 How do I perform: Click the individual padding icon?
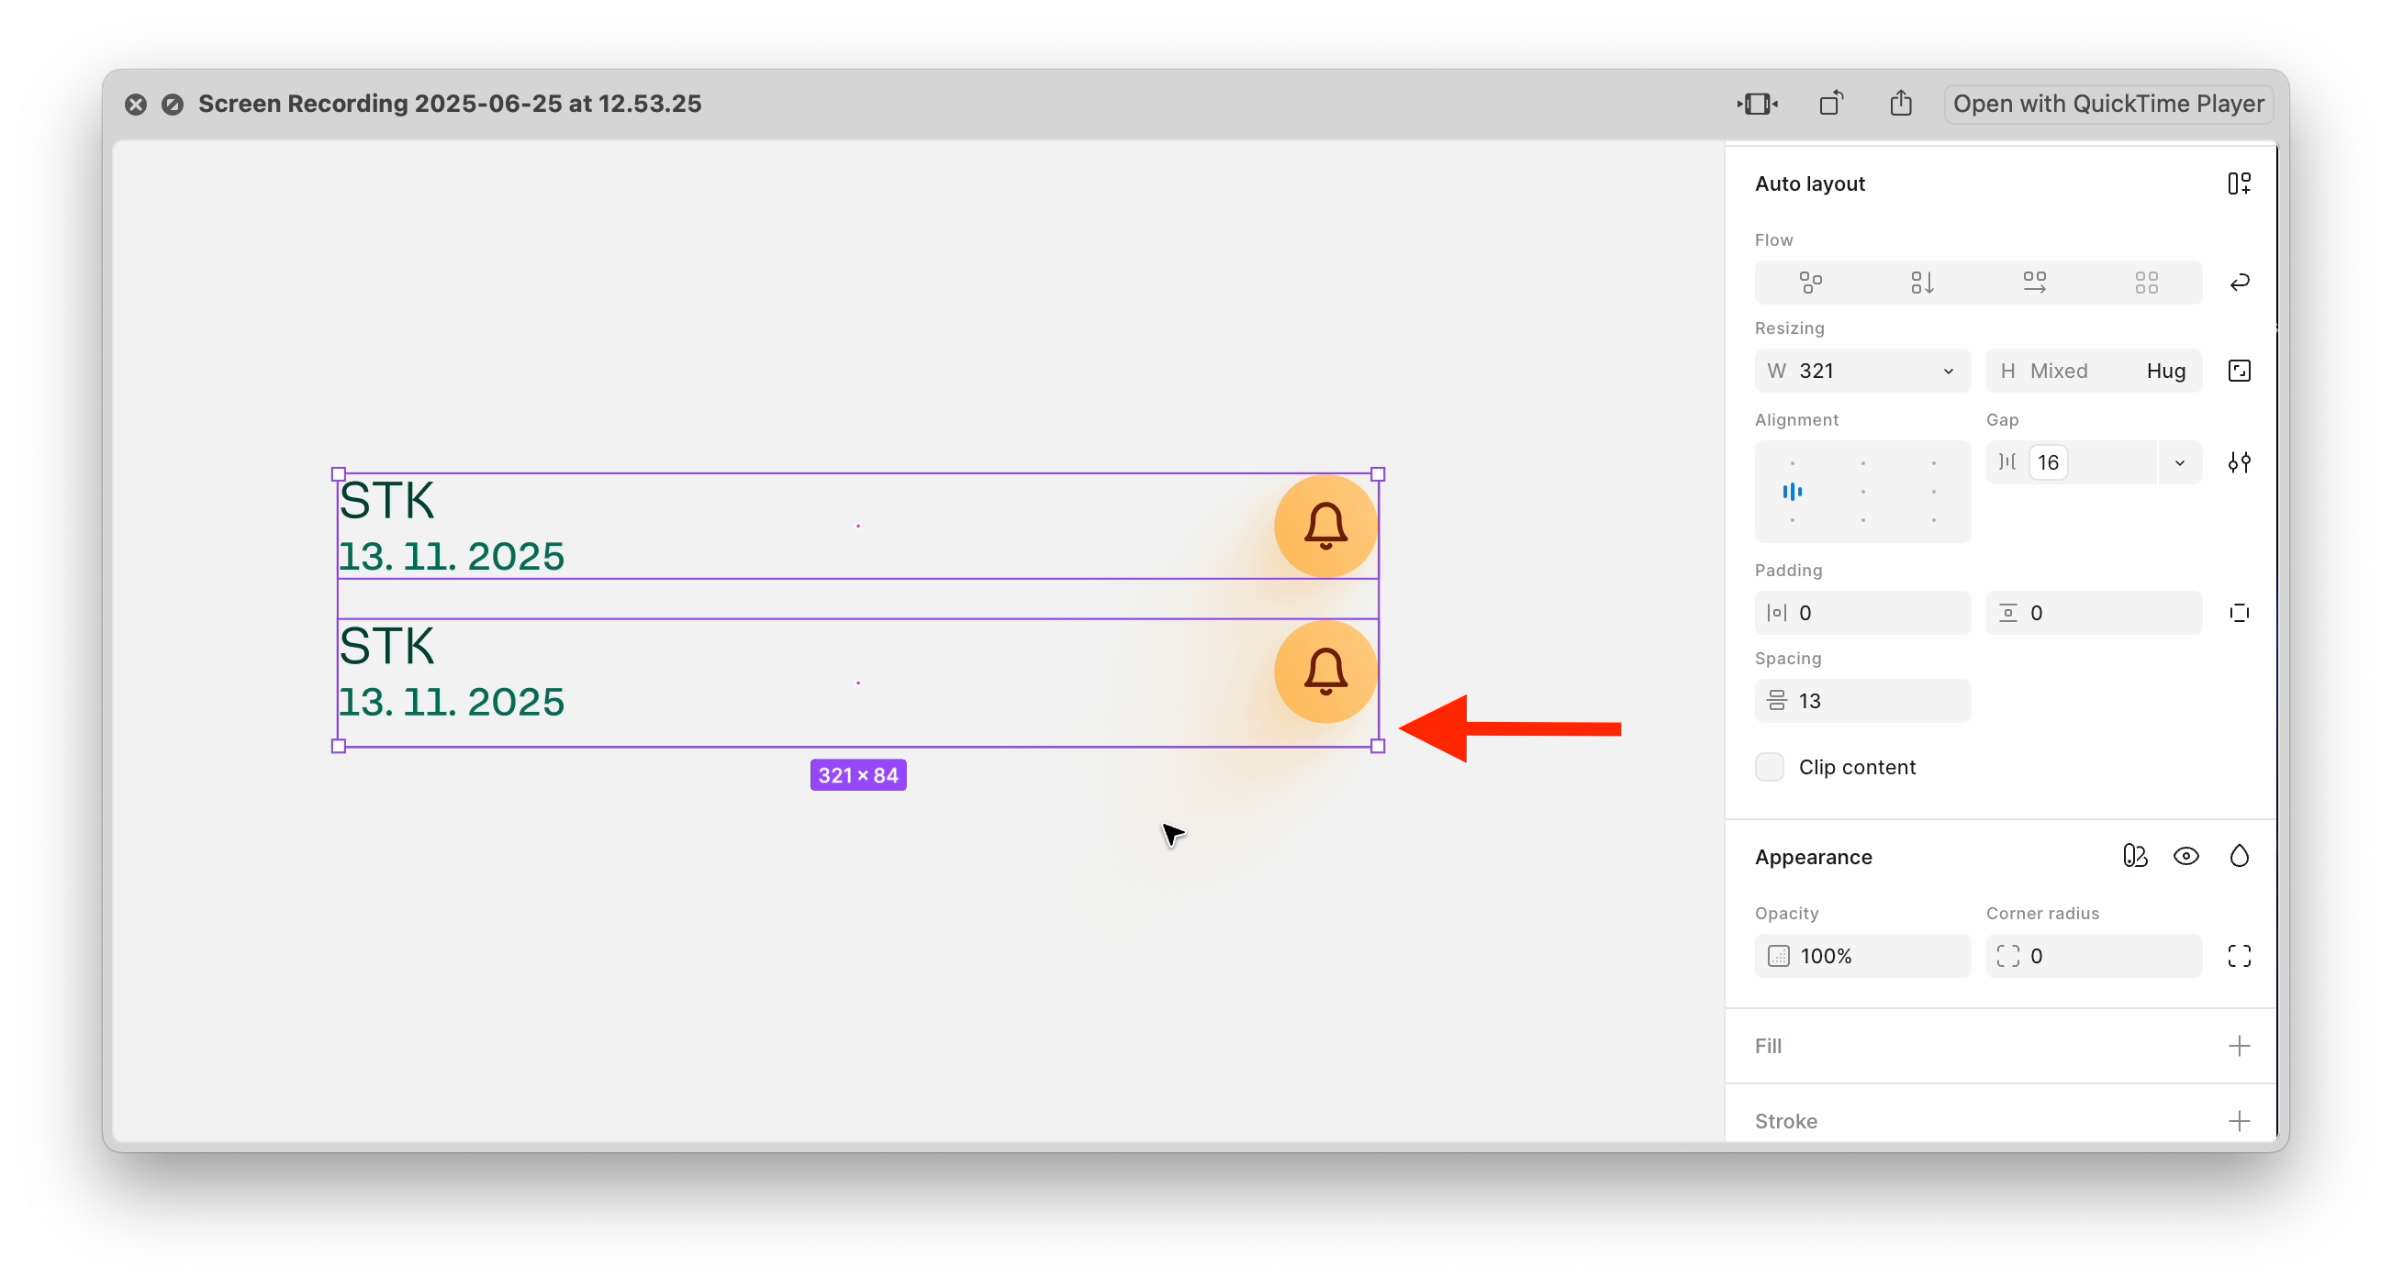coord(2239,613)
